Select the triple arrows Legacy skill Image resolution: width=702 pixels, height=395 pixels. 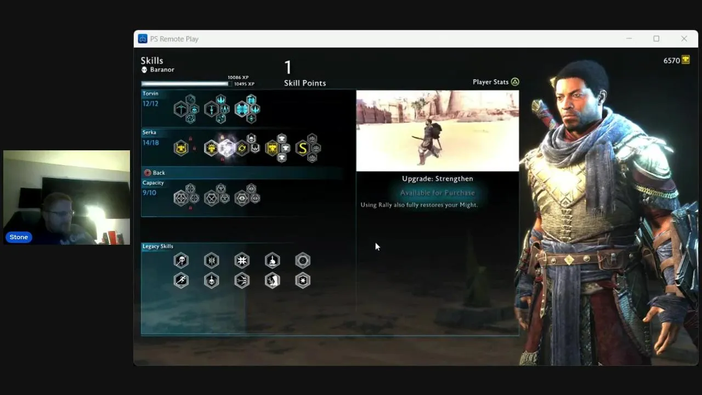[x=242, y=280]
